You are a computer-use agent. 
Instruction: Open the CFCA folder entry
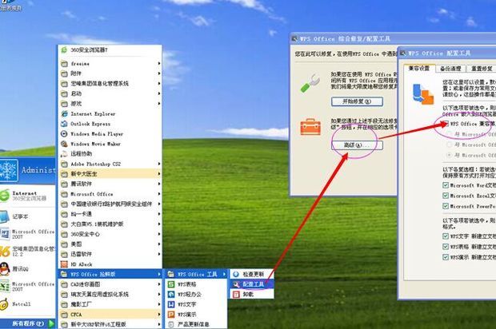(110, 315)
